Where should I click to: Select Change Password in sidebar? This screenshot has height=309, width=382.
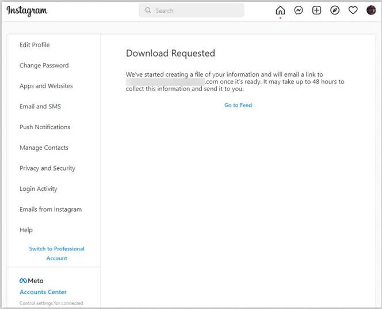click(44, 65)
